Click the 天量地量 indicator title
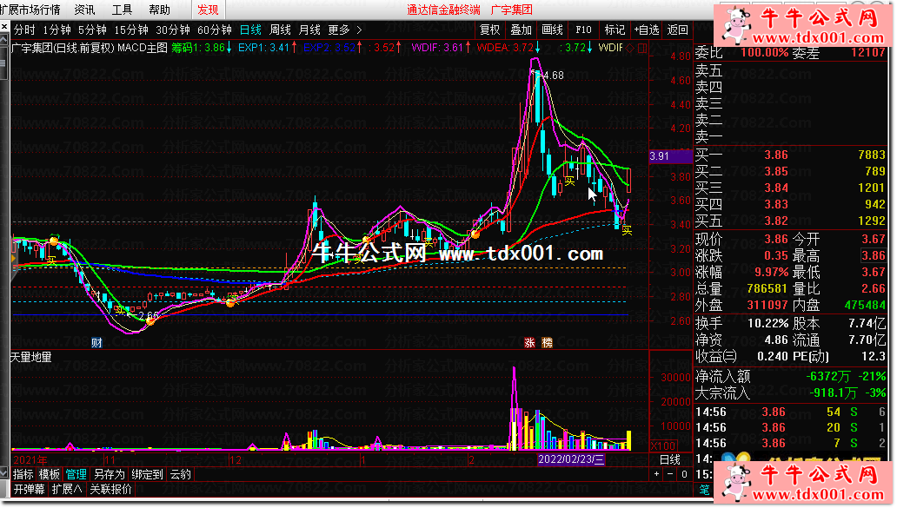Screen dimensions: 897x508 pyautogui.click(x=31, y=357)
